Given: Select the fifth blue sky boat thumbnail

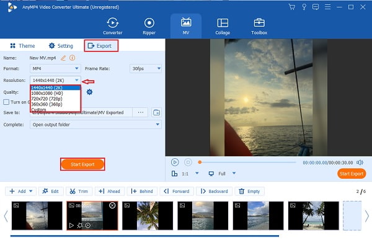Looking at the screenshot, I should click(x=258, y=216).
